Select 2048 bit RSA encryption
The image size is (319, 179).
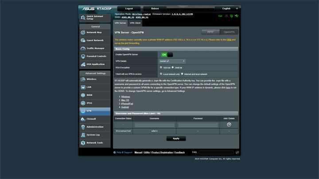click(x=173, y=67)
